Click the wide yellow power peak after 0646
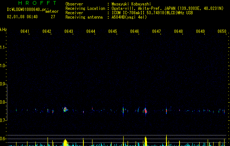This screenshot has width=230, height=146. [146, 141]
